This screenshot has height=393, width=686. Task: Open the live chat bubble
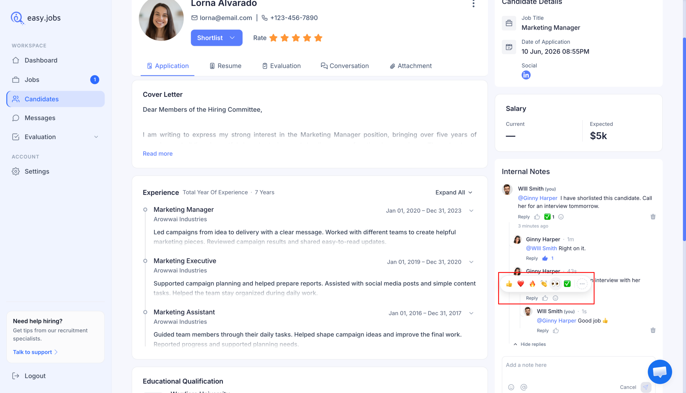(x=659, y=372)
